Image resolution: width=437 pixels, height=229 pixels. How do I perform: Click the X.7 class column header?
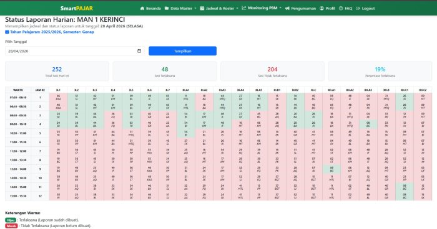(167, 90)
